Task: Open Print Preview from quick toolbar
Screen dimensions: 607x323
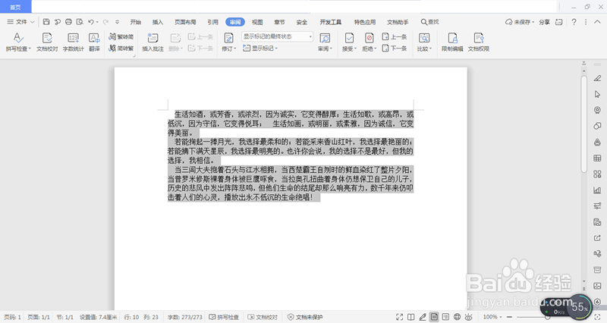Action: click(x=80, y=22)
